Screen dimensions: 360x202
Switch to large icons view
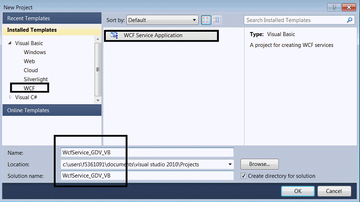(206, 20)
